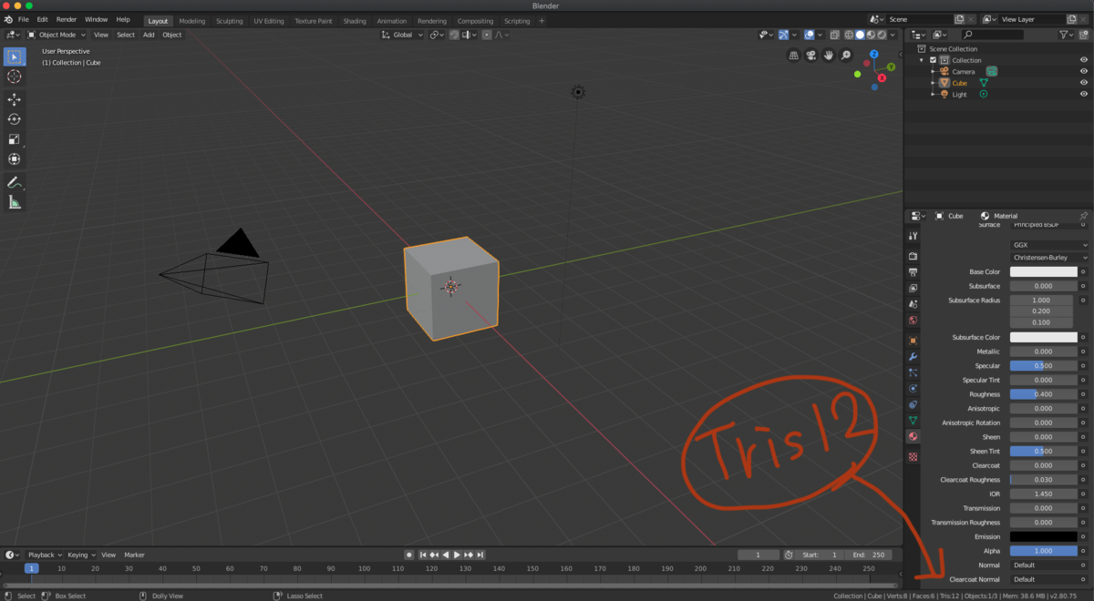Open the Render properties tab
Viewport: 1094px width, 601px height.
click(913, 256)
